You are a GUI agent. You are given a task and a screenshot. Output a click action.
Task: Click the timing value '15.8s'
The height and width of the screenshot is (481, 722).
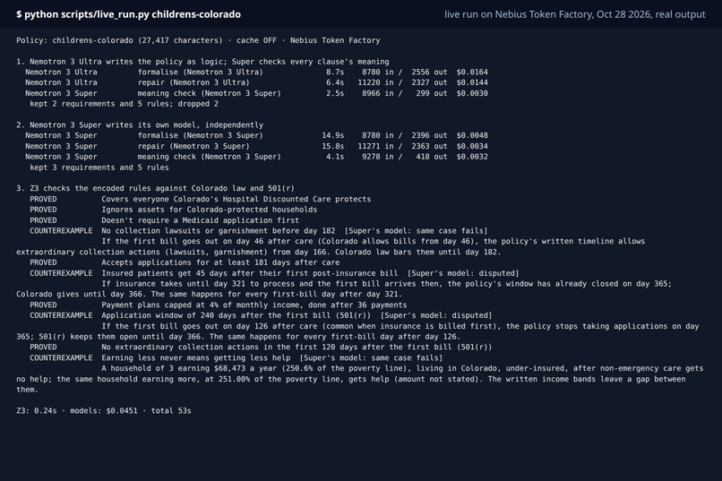point(333,146)
